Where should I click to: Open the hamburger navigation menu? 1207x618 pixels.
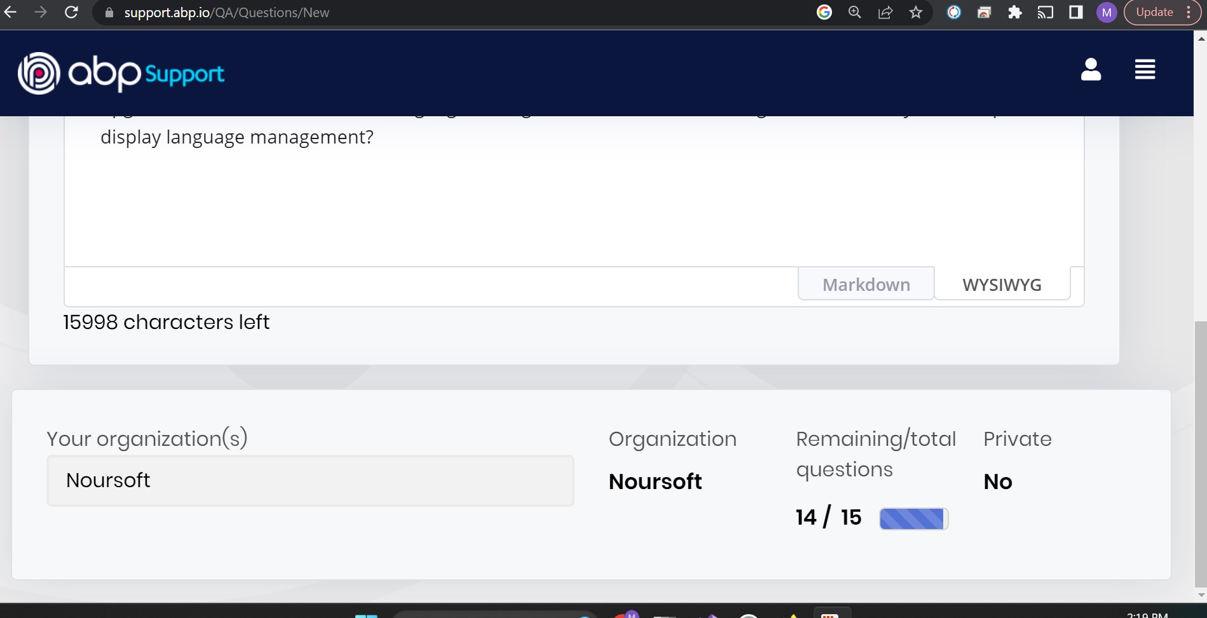(1145, 69)
